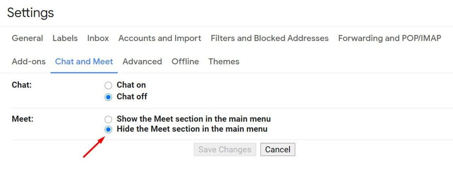Click the Chat on label text
The width and height of the screenshot is (453, 179).
click(x=131, y=85)
